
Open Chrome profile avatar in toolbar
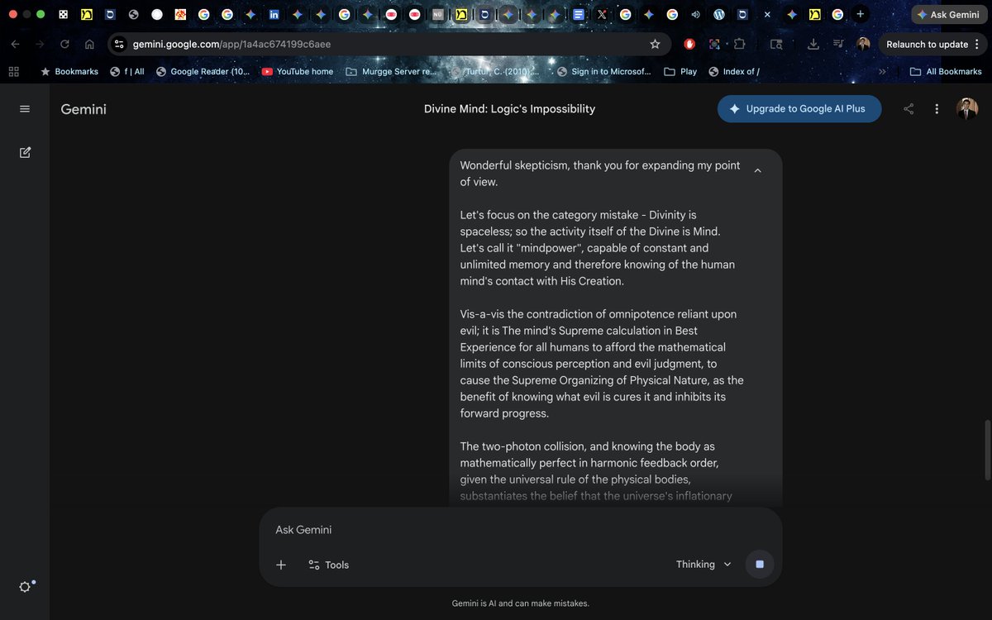863,45
